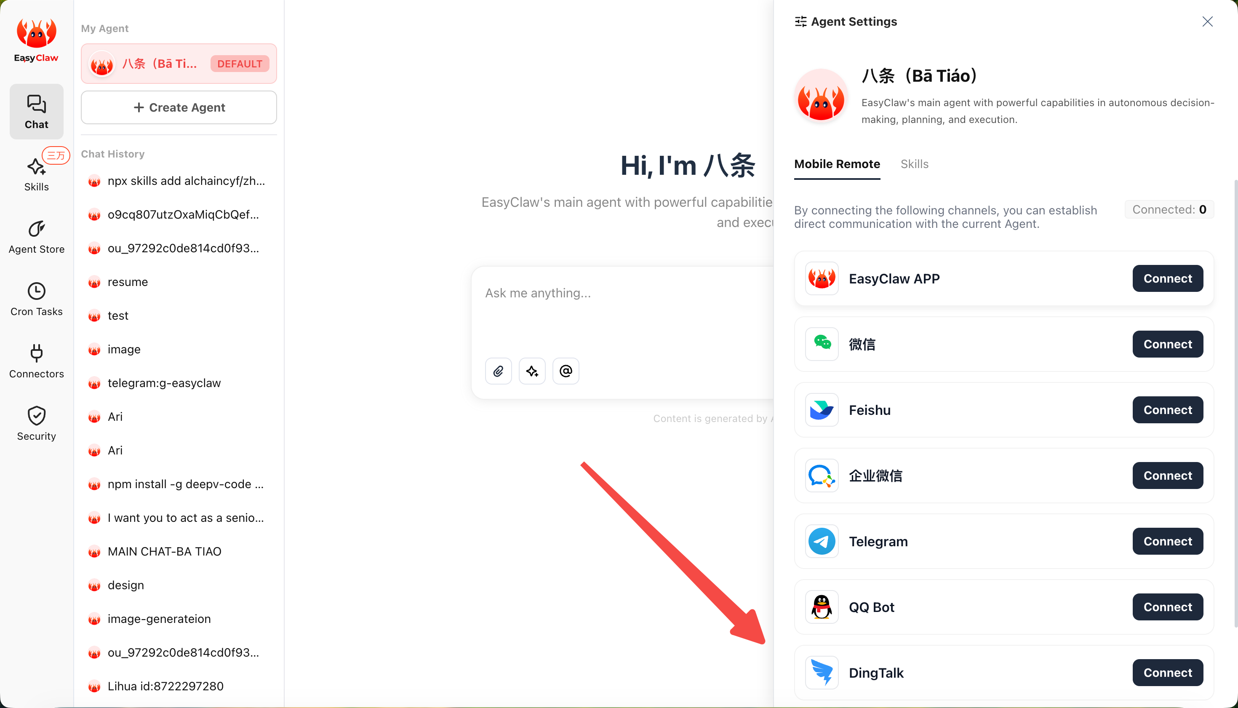1238x708 pixels.
Task: Click the EasyClaw APP channel icon
Action: point(822,278)
